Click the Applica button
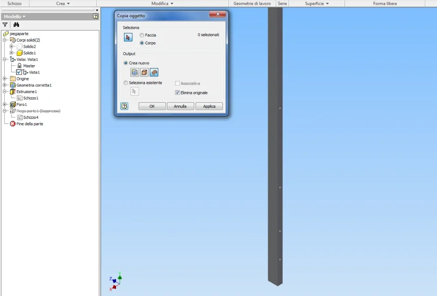 point(209,106)
